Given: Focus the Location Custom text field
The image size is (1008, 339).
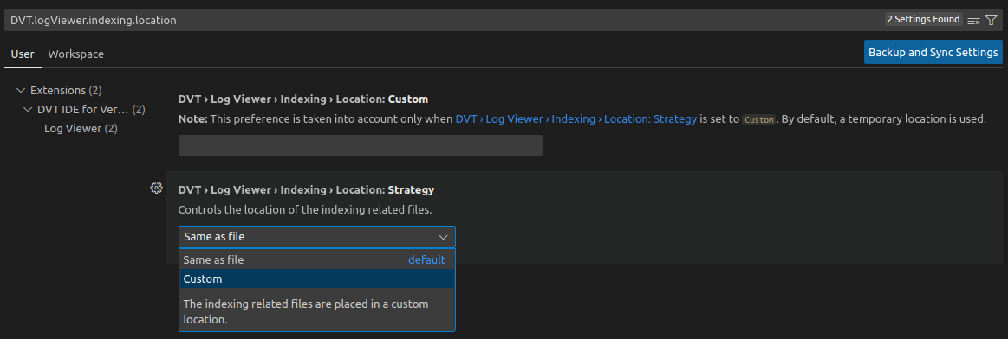Looking at the screenshot, I should [360, 144].
